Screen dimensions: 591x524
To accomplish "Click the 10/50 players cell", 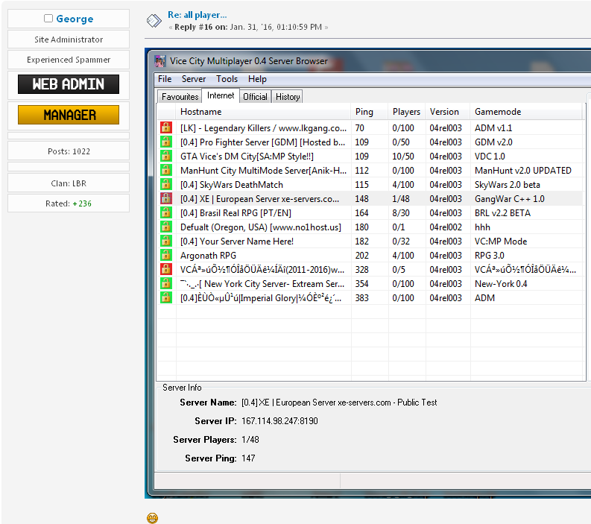I will [403, 157].
